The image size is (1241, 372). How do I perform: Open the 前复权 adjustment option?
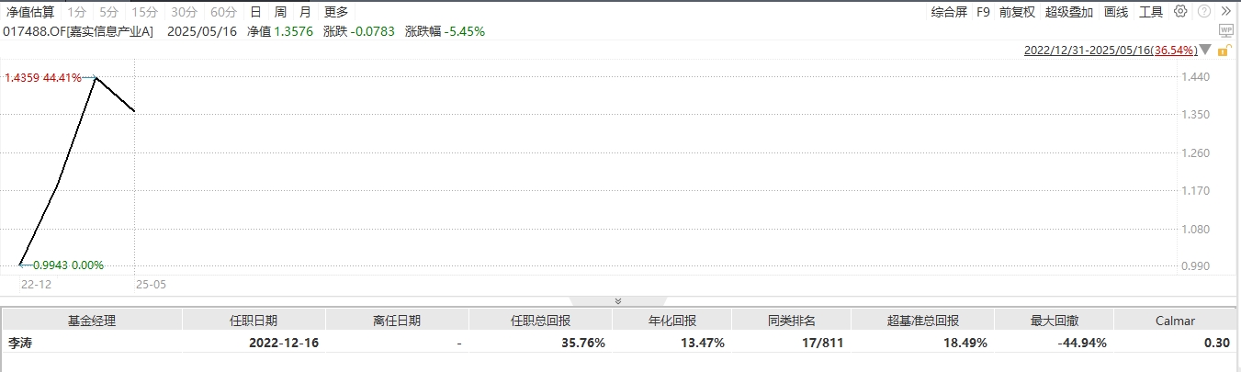[1017, 12]
